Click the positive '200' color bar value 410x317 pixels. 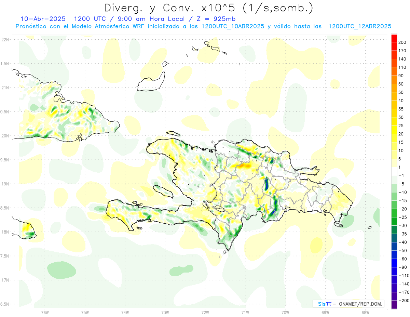[402, 42]
